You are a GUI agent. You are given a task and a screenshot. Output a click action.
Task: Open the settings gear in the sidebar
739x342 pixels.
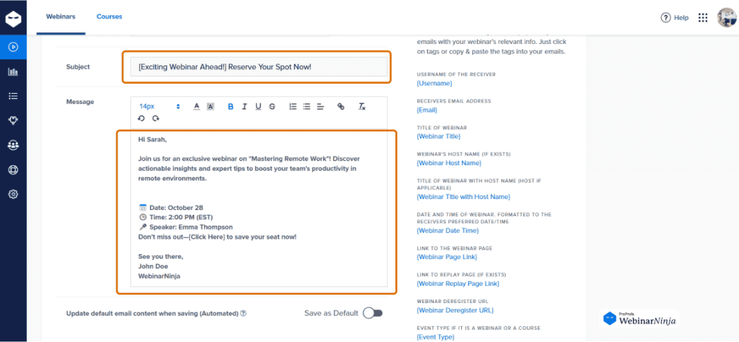(13, 194)
